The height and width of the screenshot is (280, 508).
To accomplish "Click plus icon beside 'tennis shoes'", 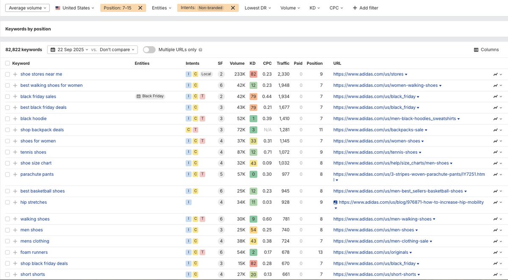I will pyautogui.click(x=15, y=152).
